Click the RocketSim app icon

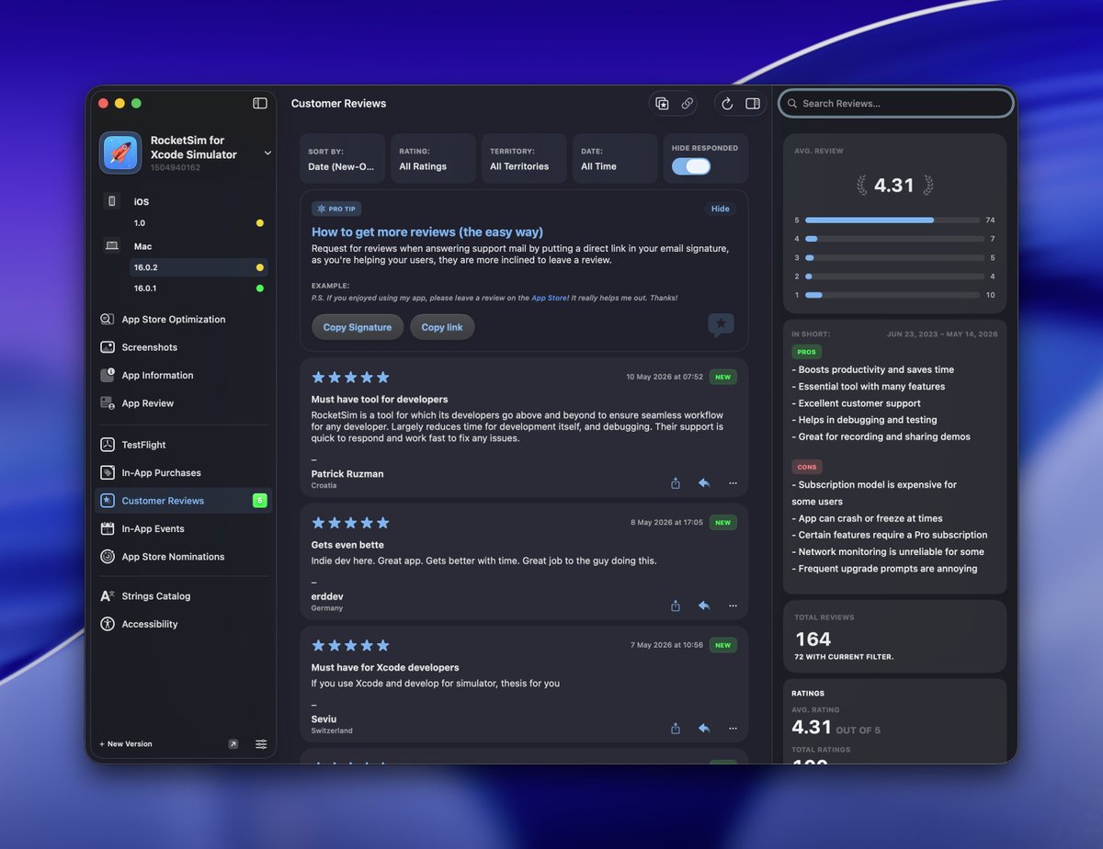tap(120, 153)
